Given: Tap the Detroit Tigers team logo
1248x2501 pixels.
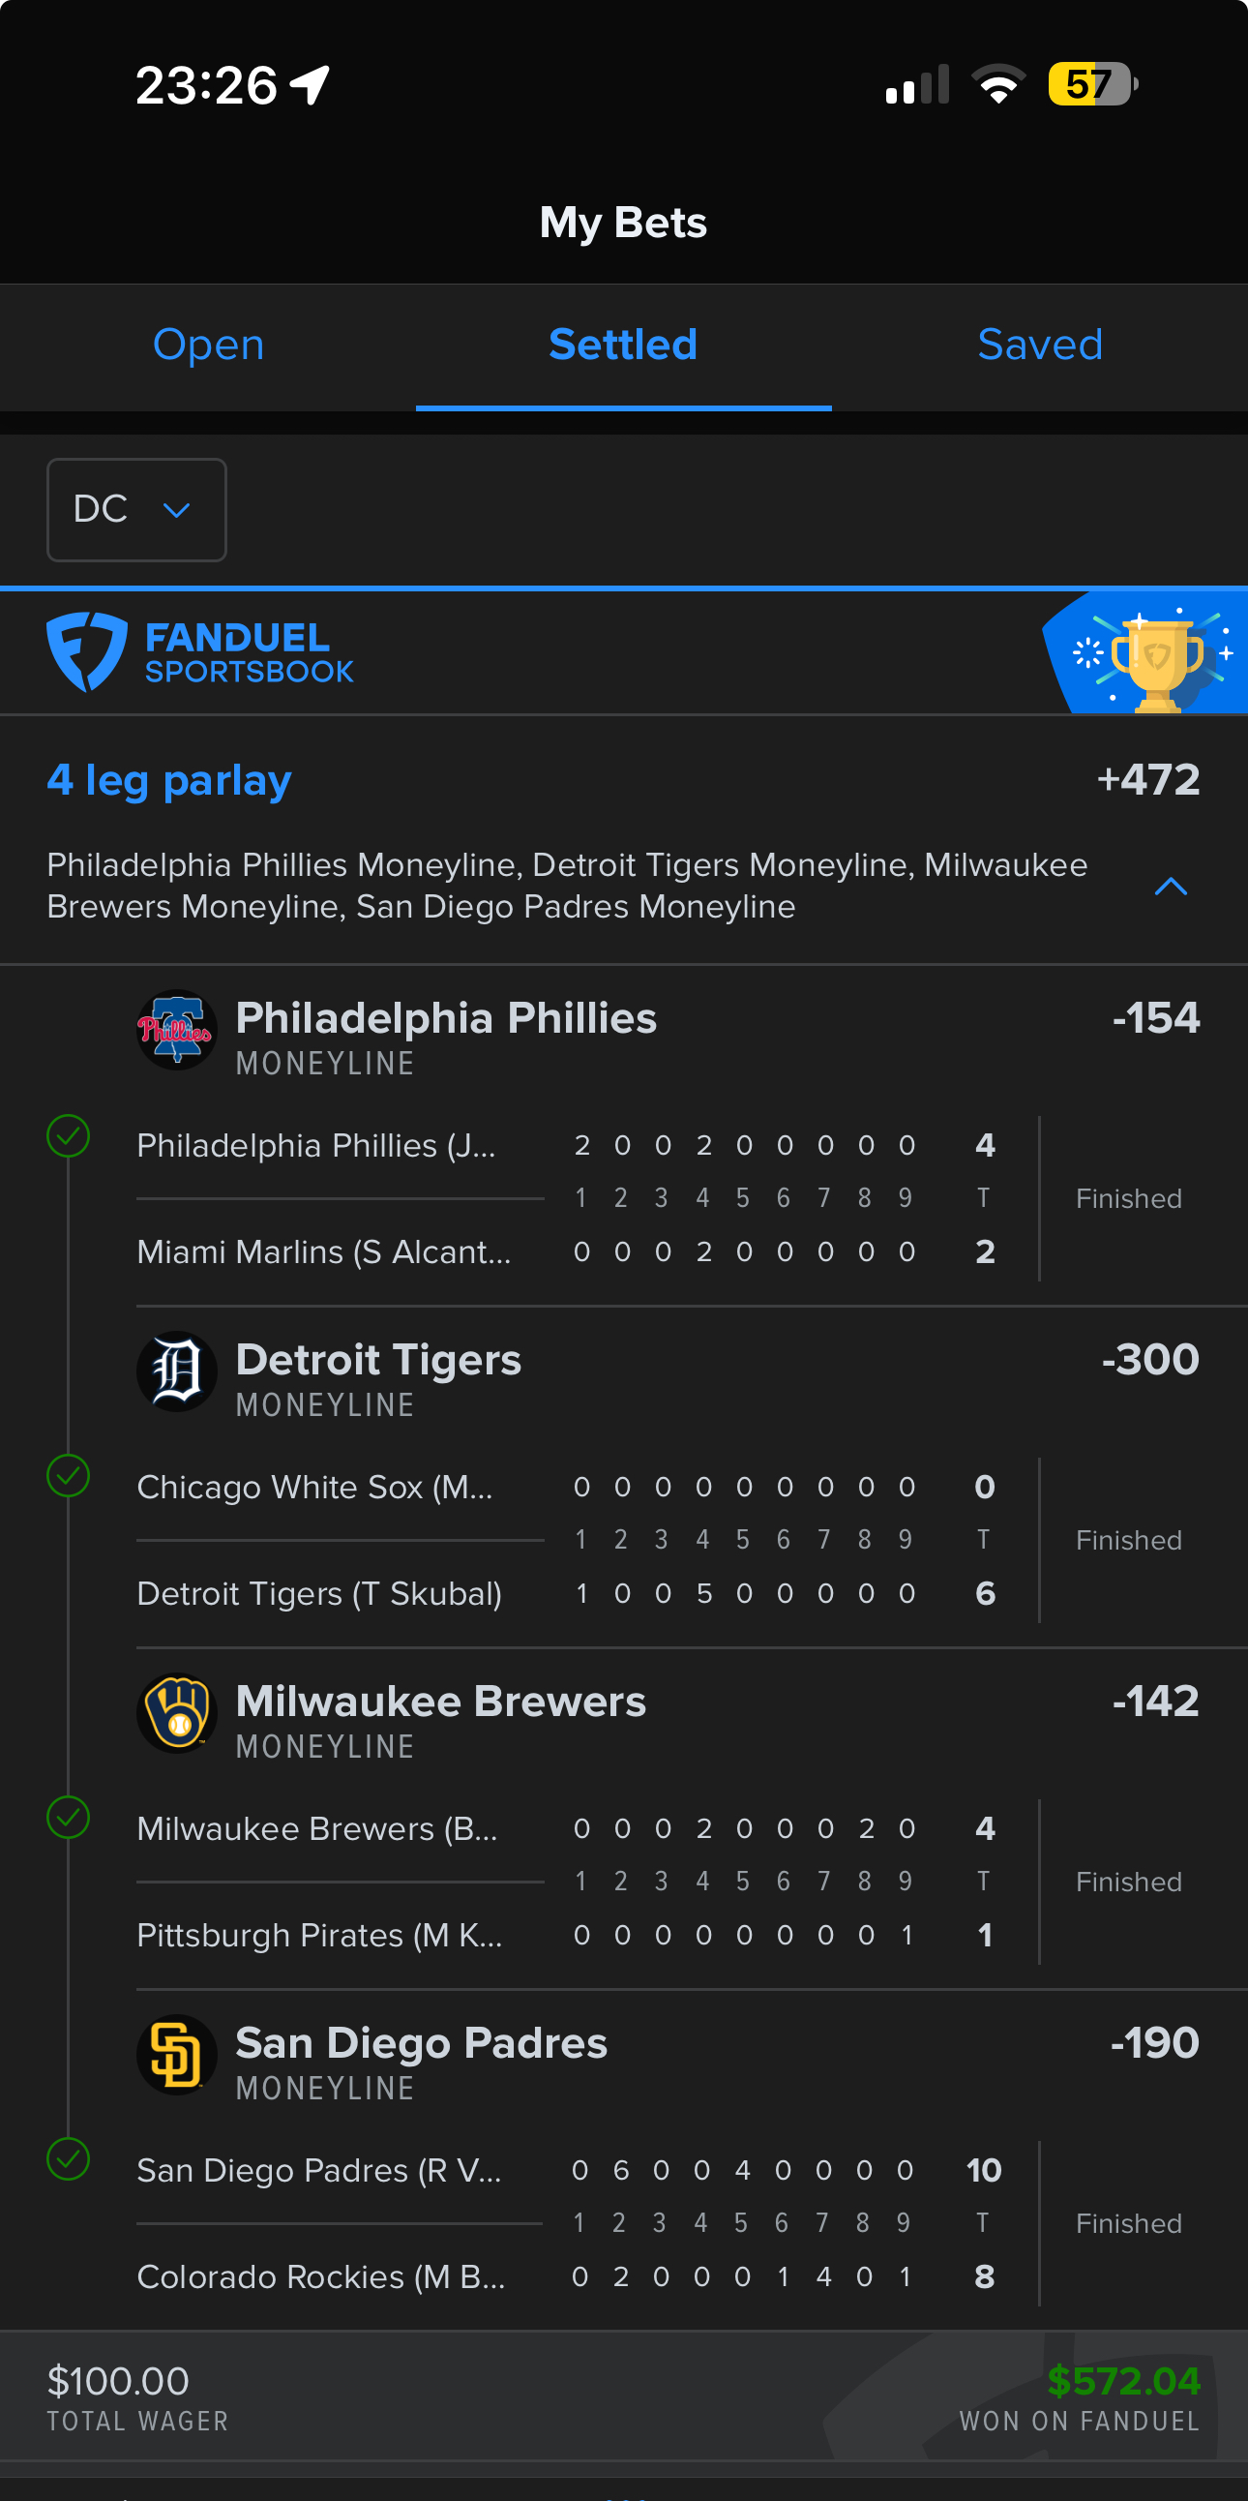Looking at the screenshot, I should tap(176, 1371).
